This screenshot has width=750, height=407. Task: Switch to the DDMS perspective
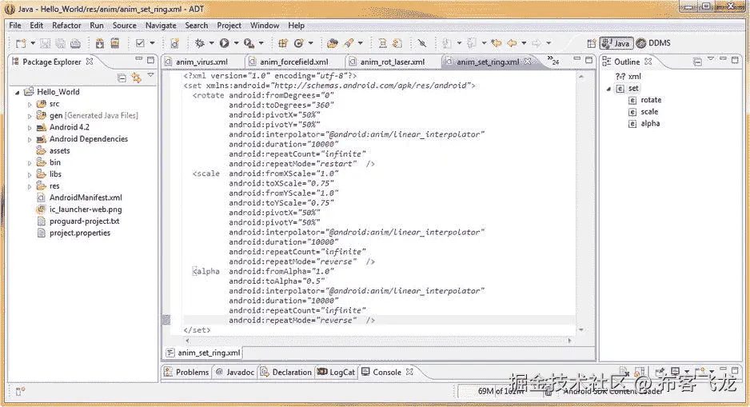click(653, 43)
